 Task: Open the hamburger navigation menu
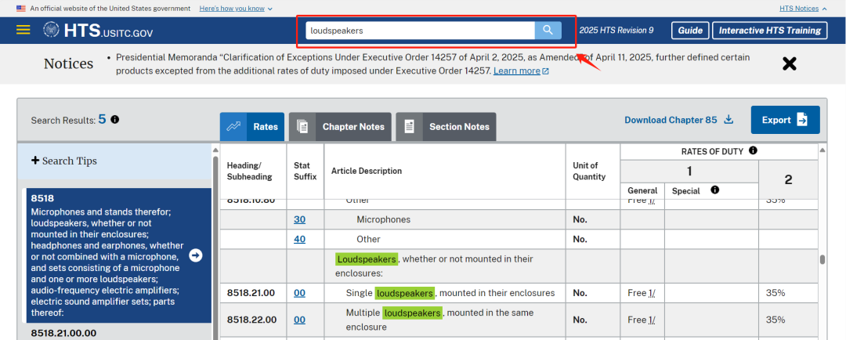tap(23, 30)
